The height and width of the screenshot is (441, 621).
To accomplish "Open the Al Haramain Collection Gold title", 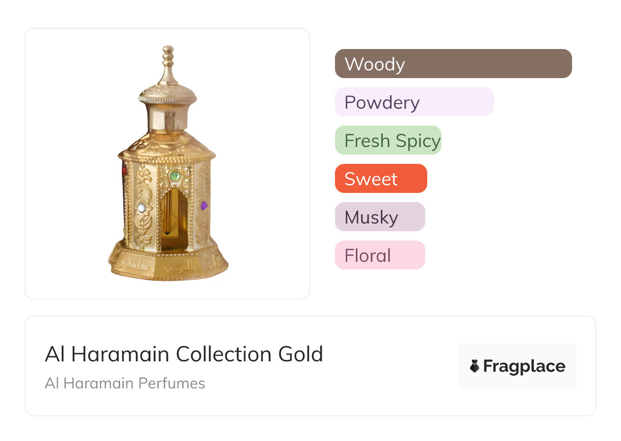I will (184, 354).
